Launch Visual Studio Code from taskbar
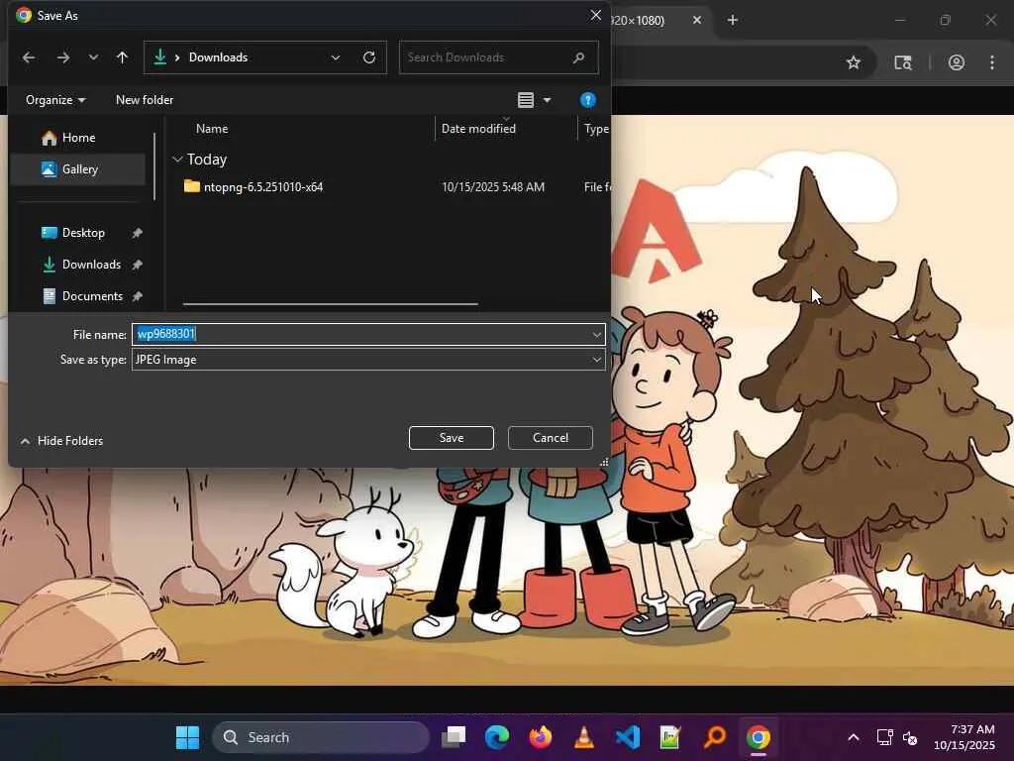The image size is (1014, 761). (x=628, y=737)
